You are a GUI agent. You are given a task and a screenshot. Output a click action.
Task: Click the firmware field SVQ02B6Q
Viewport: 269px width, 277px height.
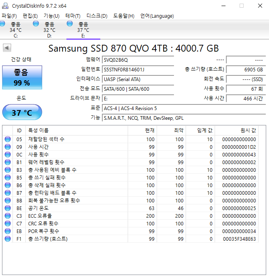click(138, 60)
